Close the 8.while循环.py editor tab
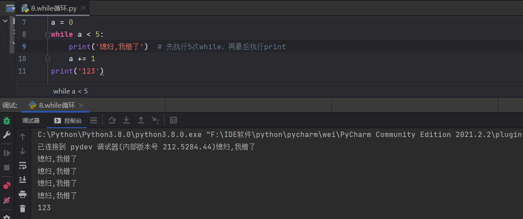 point(83,8)
